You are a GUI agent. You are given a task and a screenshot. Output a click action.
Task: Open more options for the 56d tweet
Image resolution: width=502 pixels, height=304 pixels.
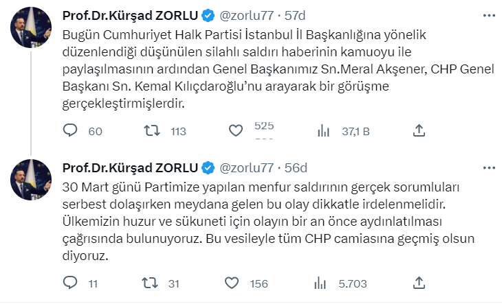(489, 167)
